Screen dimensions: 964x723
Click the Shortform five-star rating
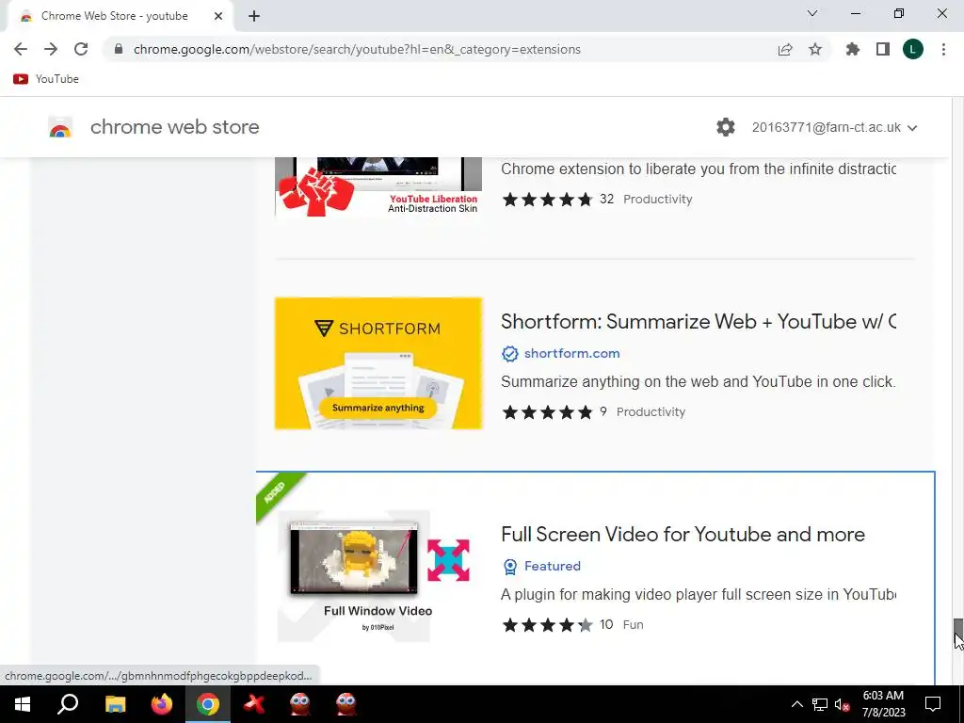(x=547, y=412)
